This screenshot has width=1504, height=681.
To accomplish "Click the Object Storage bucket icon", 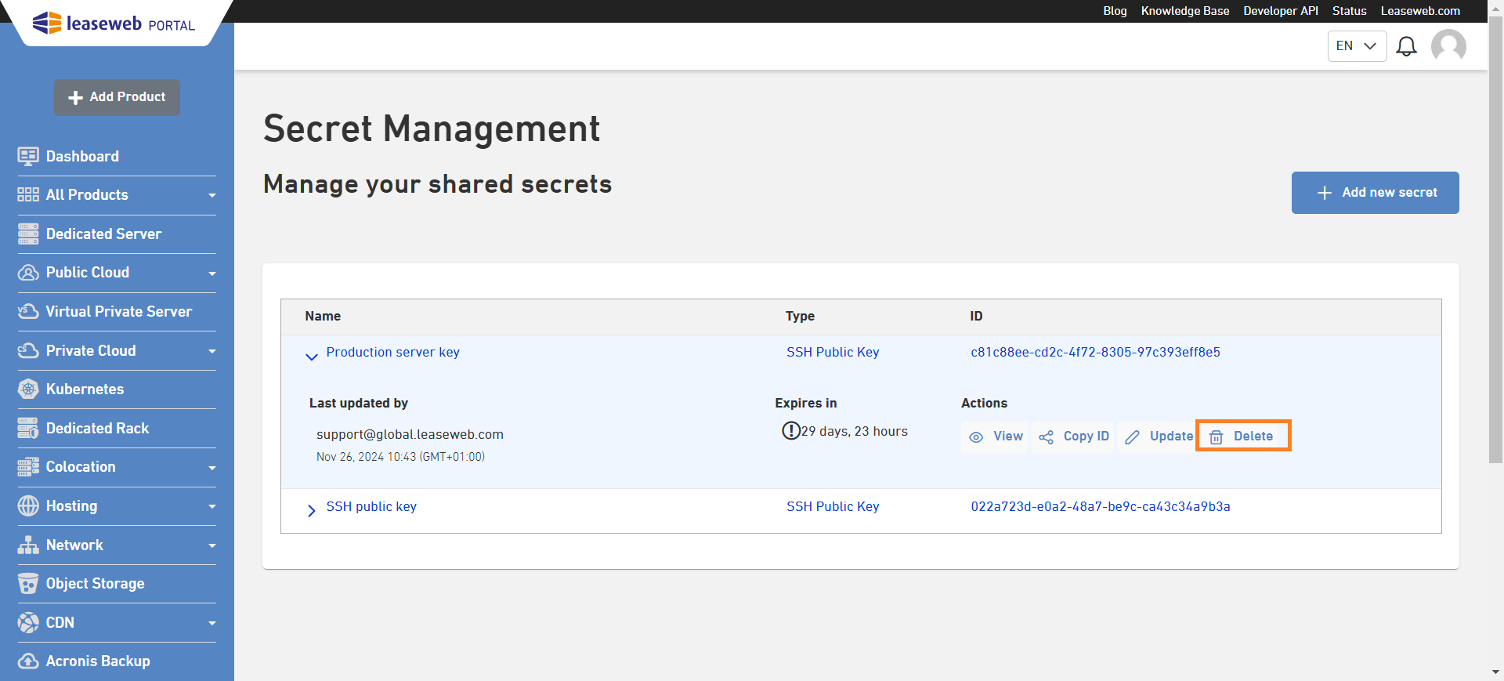I will [x=28, y=583].
